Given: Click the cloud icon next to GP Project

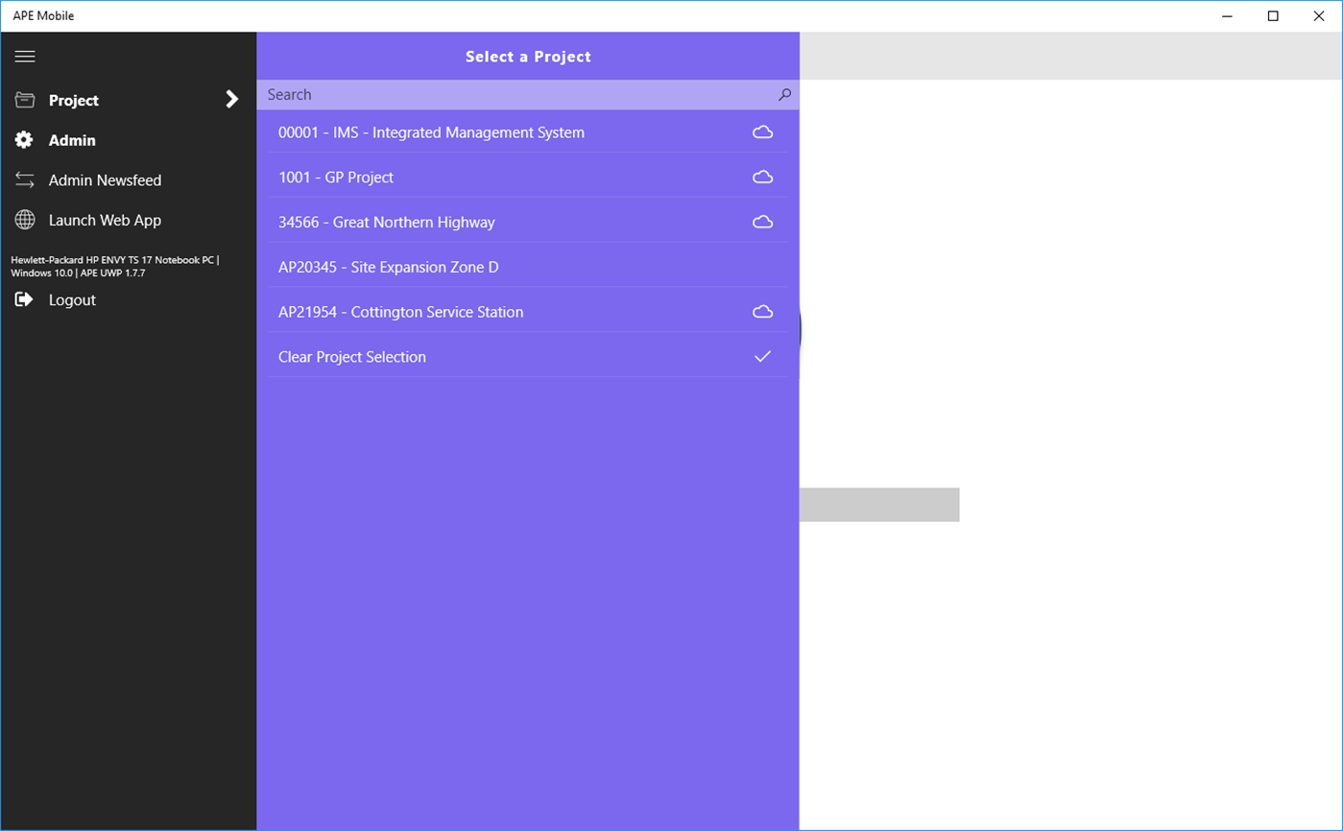Looking at the screenshot, I should (x=763, y=177).
